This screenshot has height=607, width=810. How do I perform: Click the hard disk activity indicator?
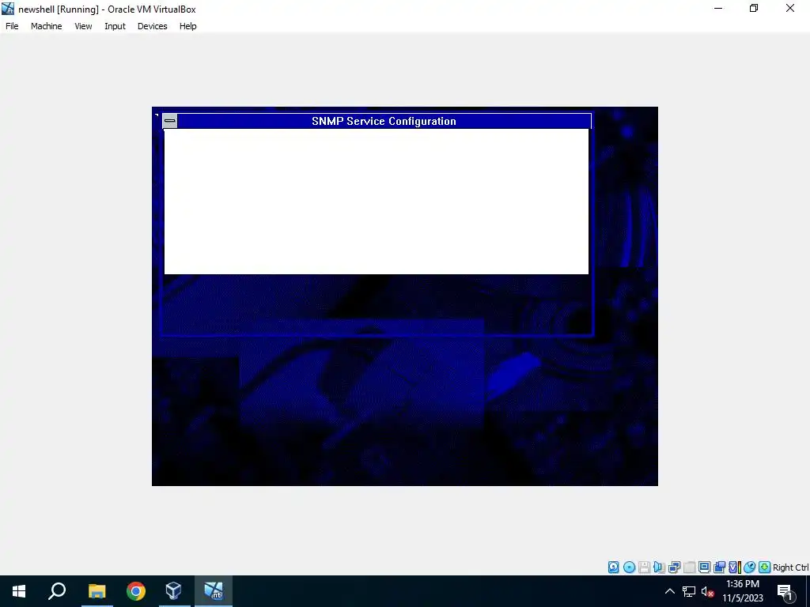point(613,567)
